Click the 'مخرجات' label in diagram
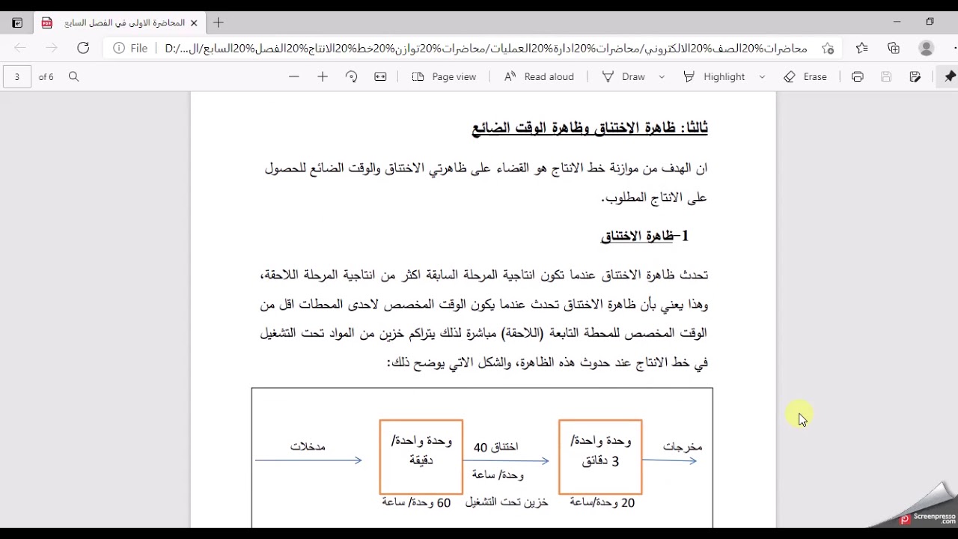 pos(683,446)
